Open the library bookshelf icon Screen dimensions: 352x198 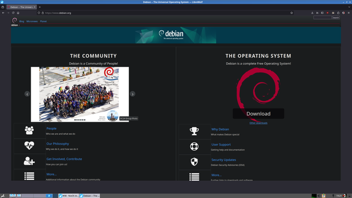(317, 13)
